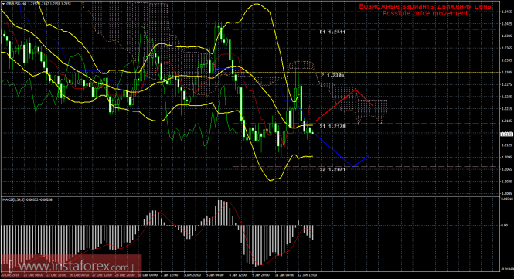Select the R1 1.2411 resistance label

pos(332,32)
